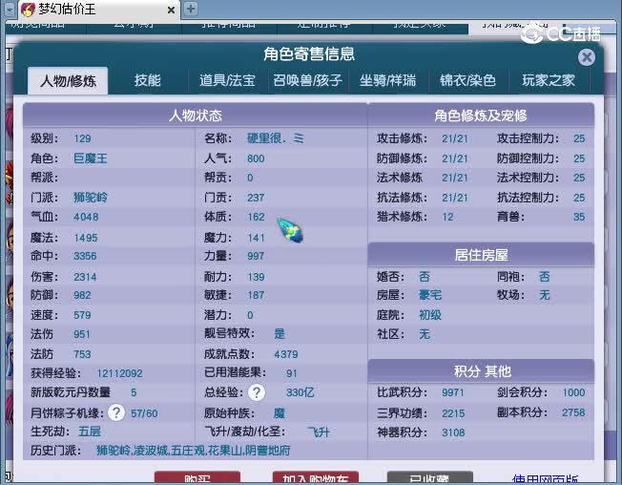The image size is (622, 485).
Task: Click the 人物状态 section header
Action: [196, 116]
